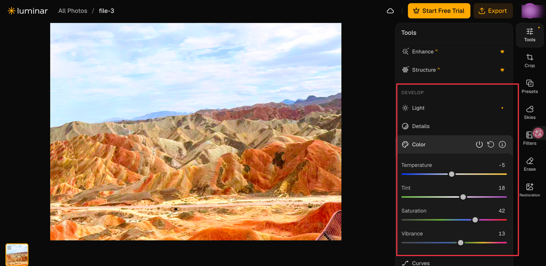The height and width of the screenshot is (266, 546).
Task: Click the pink translate overlay icon
Action: pos(538,133)
